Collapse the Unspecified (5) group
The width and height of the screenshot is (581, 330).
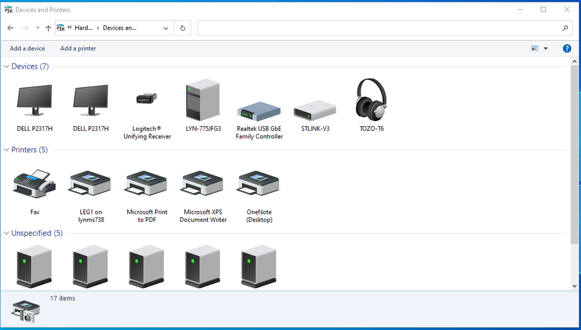click(6, 233)
